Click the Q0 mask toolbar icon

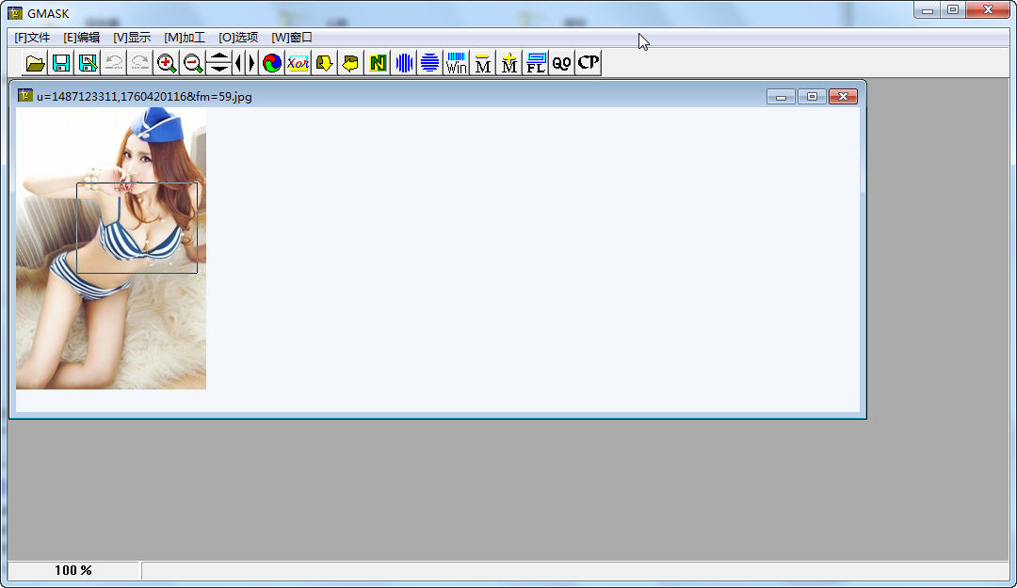tap(562, 63)
